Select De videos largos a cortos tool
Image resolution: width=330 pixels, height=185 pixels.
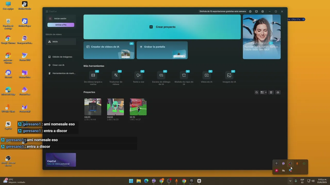click(x=93, y=78)
